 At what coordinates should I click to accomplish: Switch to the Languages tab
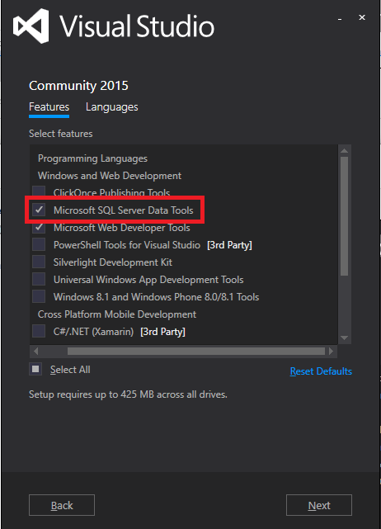point(111,107)
